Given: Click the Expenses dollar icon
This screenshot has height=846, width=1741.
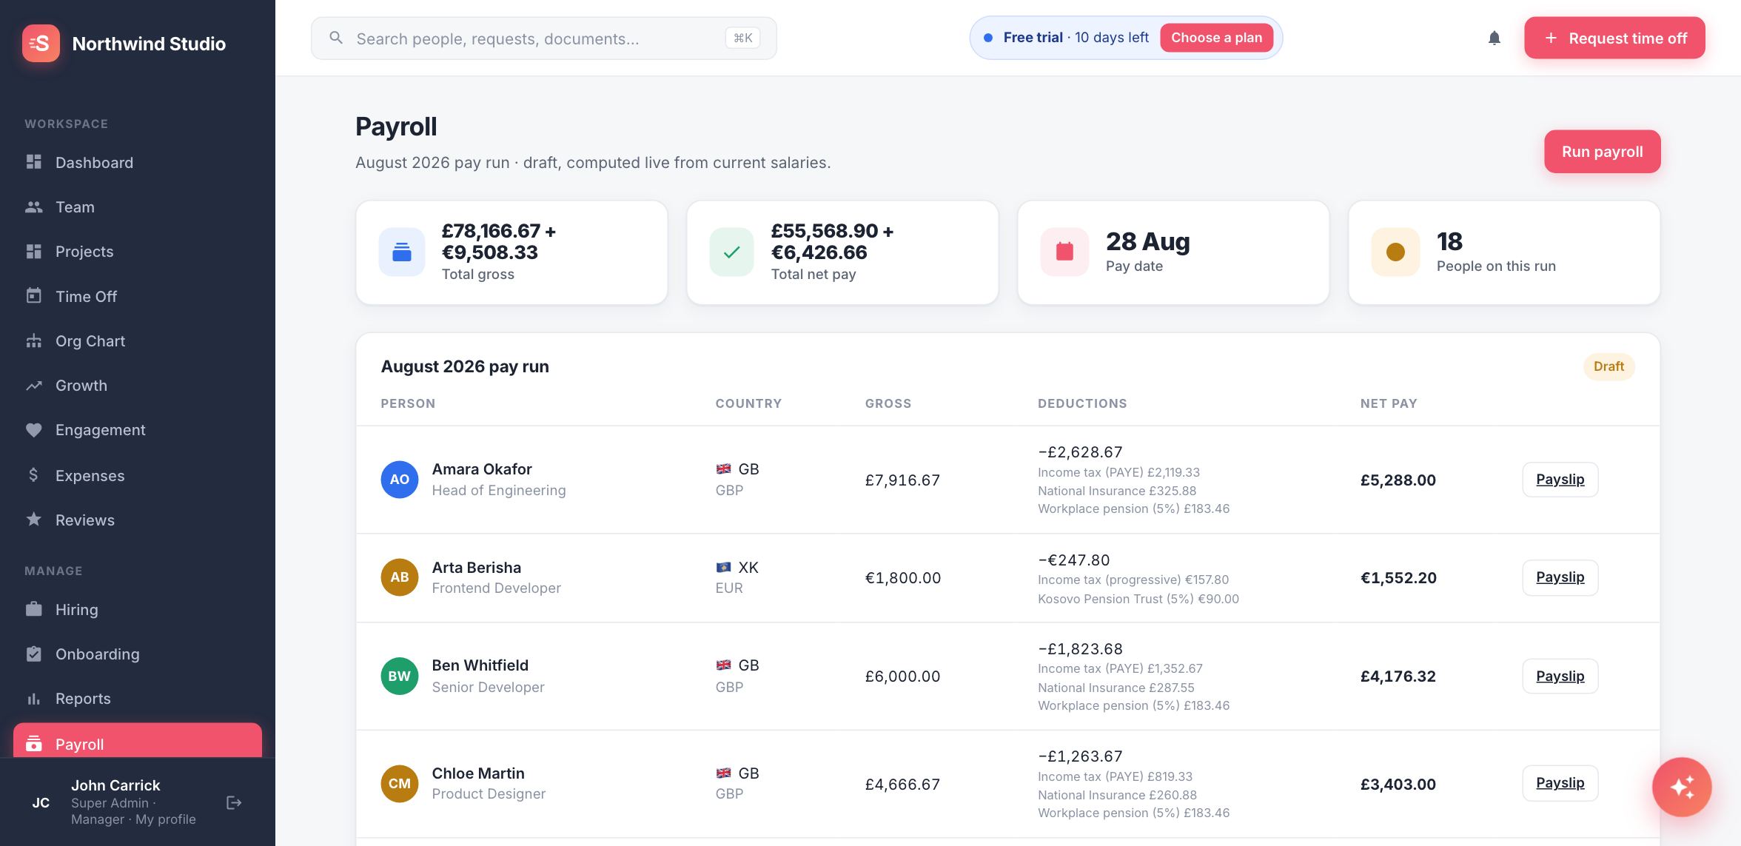Looking at the screenshot, I should tap(34, 475).
